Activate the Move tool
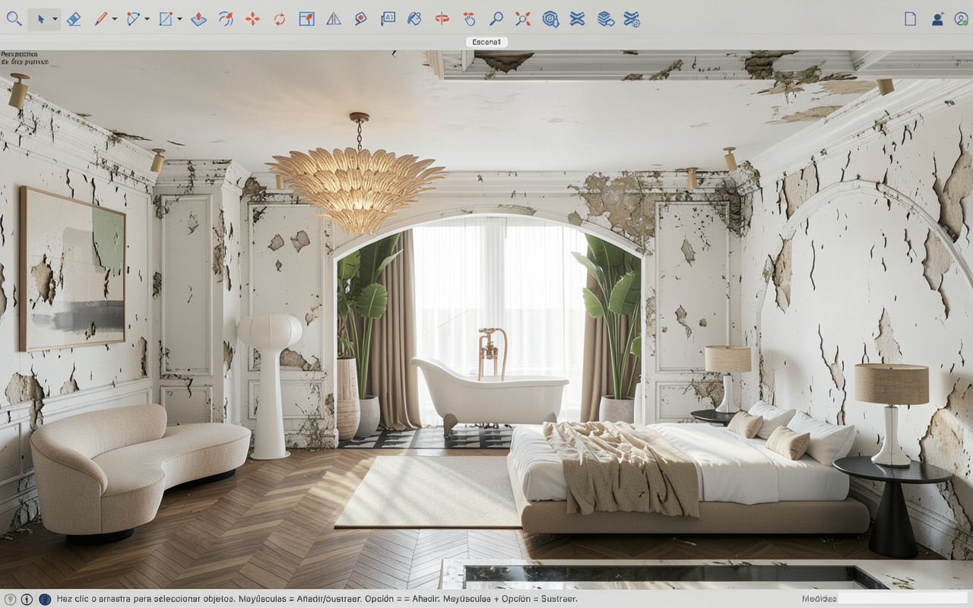 tap(252, 19)
